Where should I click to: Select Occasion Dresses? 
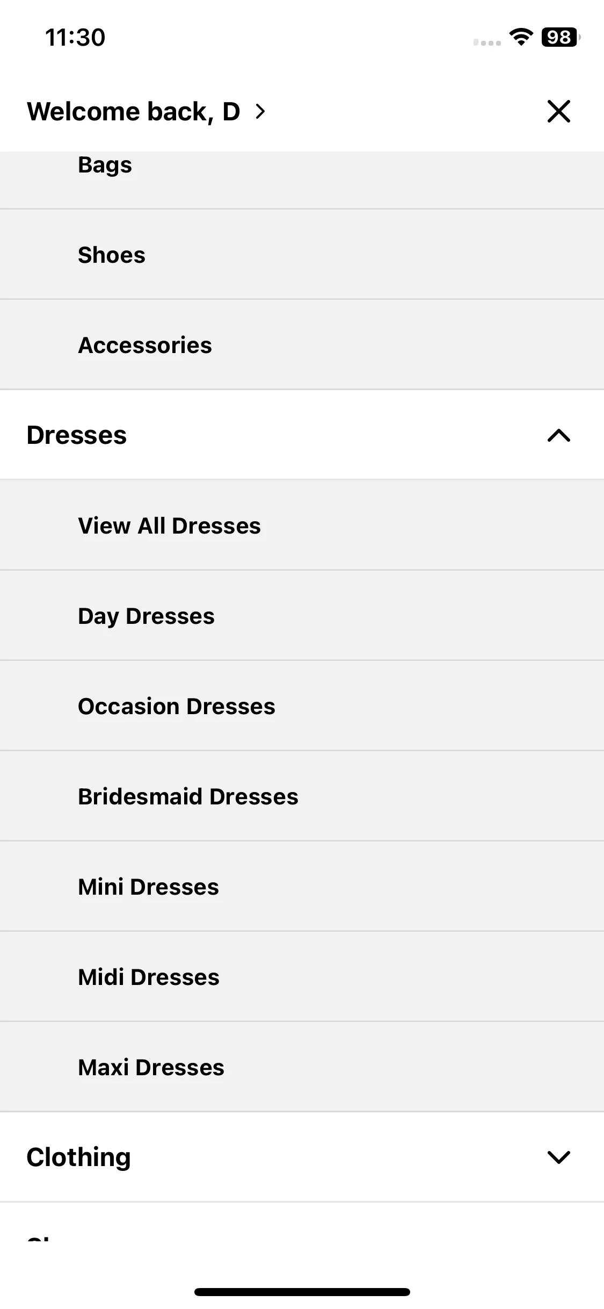(302, 706)
